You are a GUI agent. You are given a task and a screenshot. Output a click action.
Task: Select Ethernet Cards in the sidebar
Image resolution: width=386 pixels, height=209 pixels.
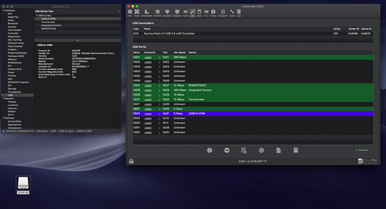tap(16, 43)
